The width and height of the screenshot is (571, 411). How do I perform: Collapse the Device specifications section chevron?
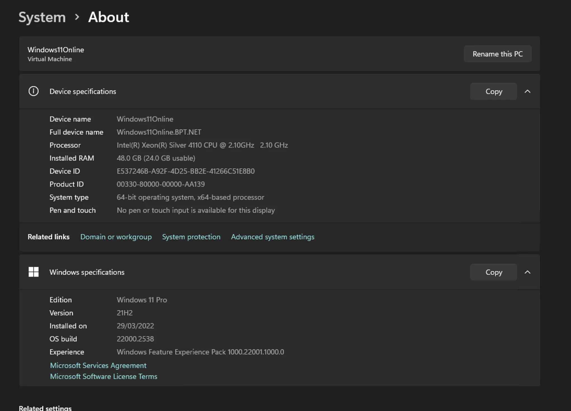(x=527, y=91)
